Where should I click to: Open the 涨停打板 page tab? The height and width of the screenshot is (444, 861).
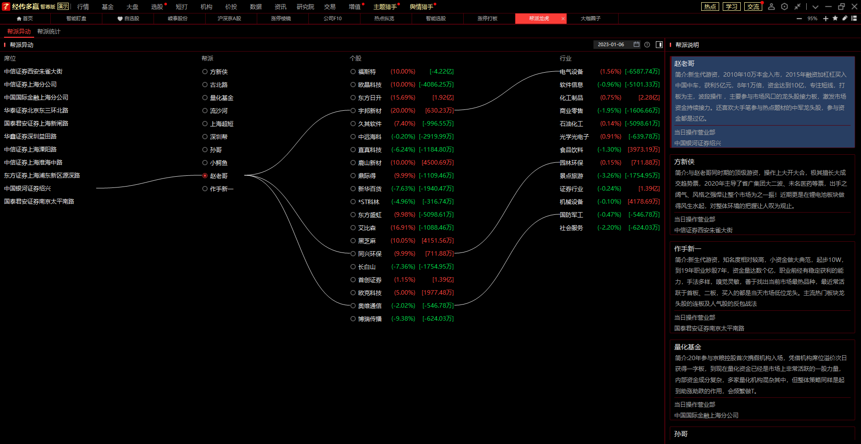(487, 18)
